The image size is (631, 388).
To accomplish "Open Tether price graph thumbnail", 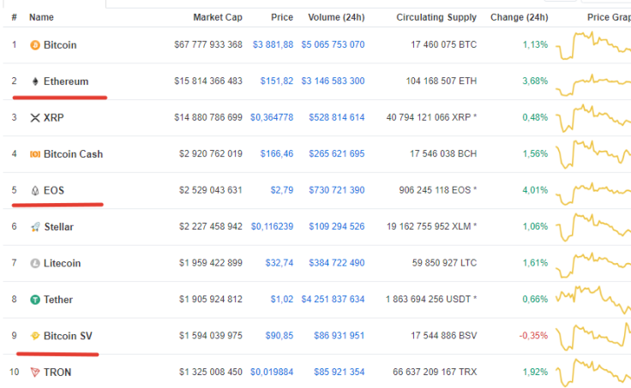I will click(593, 300).
